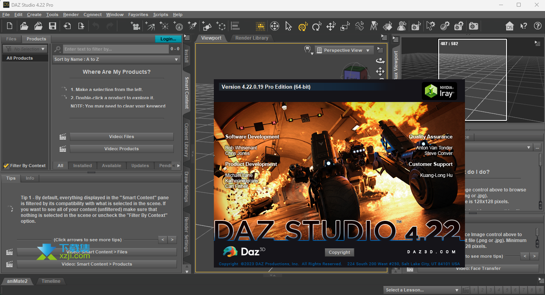This screenshot has height=295, width=545.
Task: Click the viewport orbit control icon
Action: [380, 61]
